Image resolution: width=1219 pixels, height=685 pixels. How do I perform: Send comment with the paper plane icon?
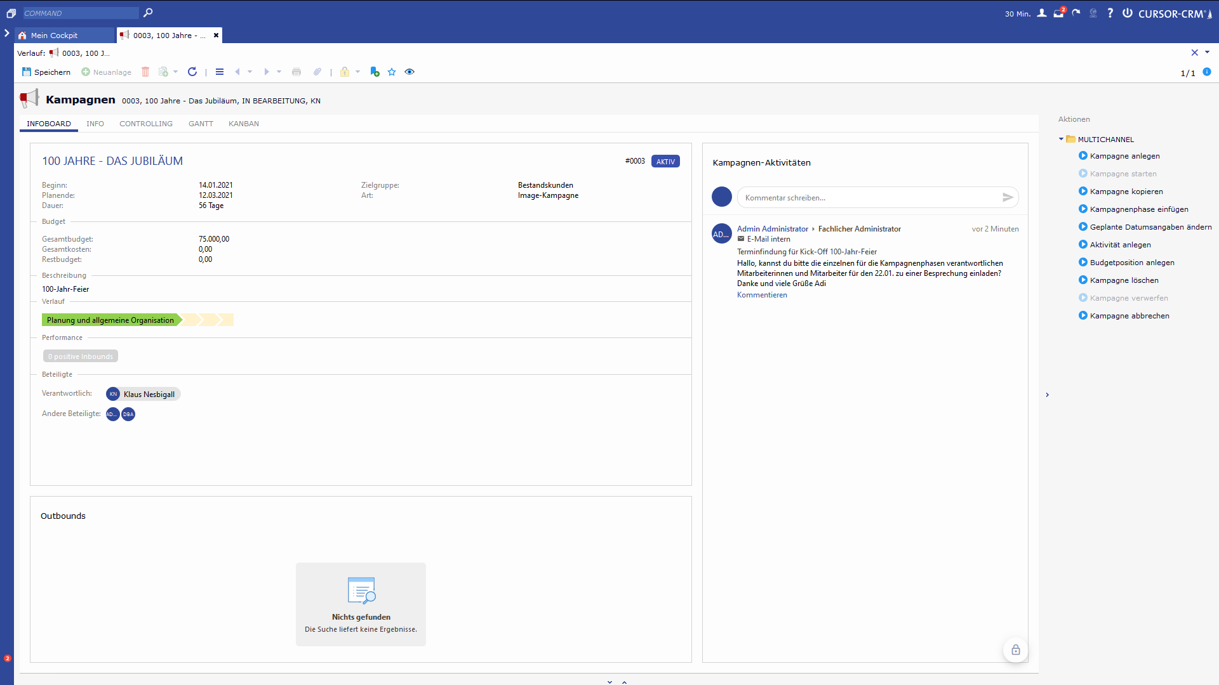1008,198
